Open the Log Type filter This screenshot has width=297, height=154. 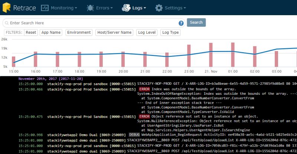pos(170,33)
